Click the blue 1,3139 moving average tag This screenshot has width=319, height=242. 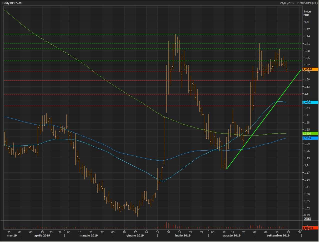pos(310,138)
